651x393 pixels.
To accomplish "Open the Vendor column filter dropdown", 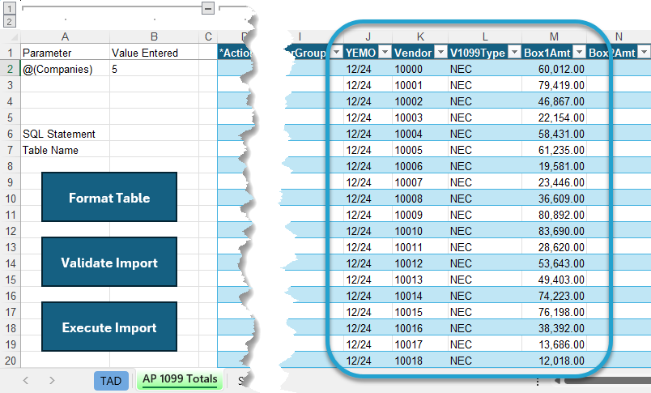I will pos(441,53).
